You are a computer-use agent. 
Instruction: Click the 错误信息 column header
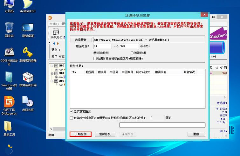coord(168,72)
